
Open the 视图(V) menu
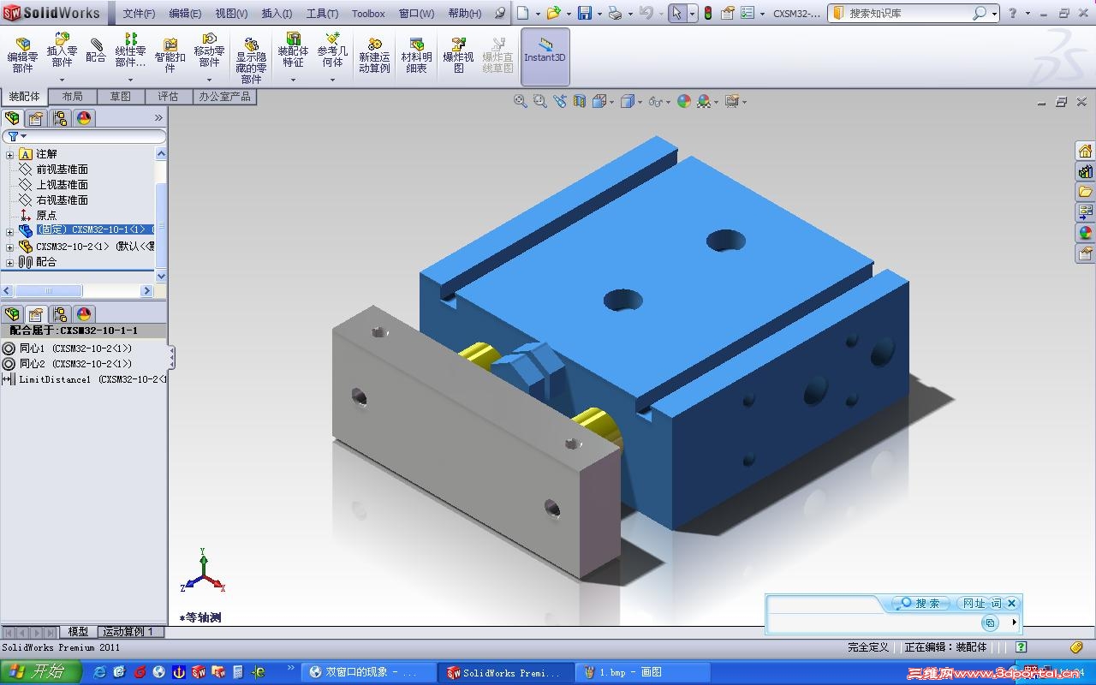231,14
